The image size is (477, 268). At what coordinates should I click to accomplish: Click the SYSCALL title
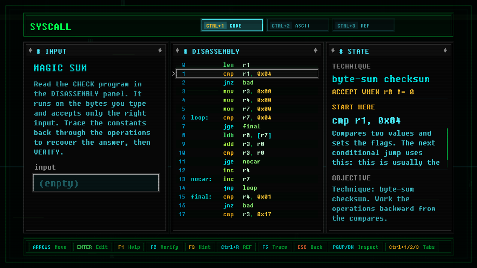[x=51, y=27]
